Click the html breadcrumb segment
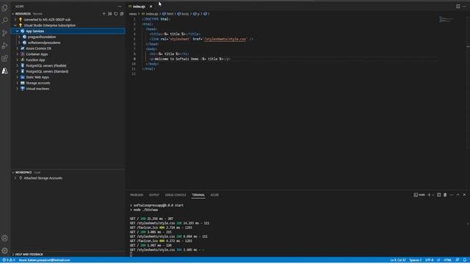 (x=170, y=14)
